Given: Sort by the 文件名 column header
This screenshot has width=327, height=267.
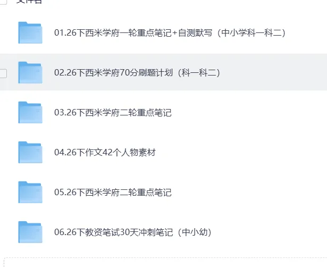Looking at the screenshot, I should coord(29,2).
